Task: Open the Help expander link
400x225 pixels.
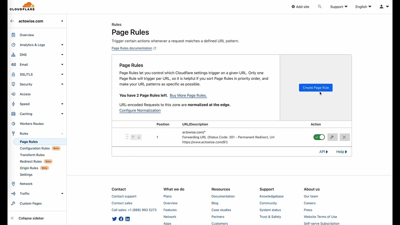Action: (x=342, y=152)
